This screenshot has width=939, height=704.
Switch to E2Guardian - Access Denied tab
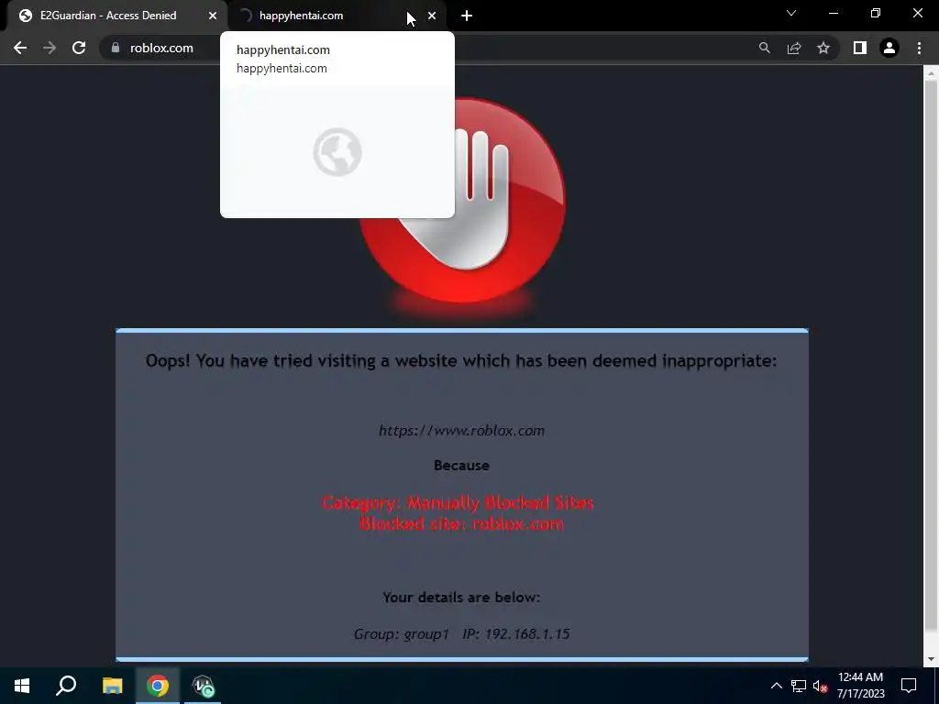pyautogui.click(x=108, y=16)
